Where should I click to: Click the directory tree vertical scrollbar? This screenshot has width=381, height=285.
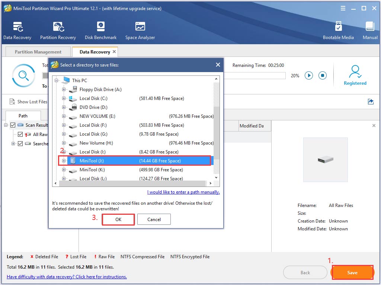click(216, 128)
